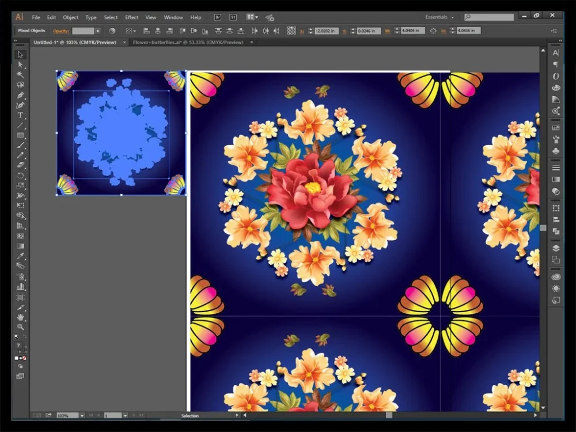Open the artboard number dropdown
This screenshot has height=432, width=576.
tap(125, 415)
